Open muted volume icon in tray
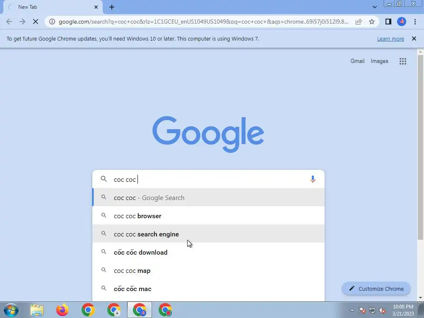 pyautogui.click(x=382, y=310)
